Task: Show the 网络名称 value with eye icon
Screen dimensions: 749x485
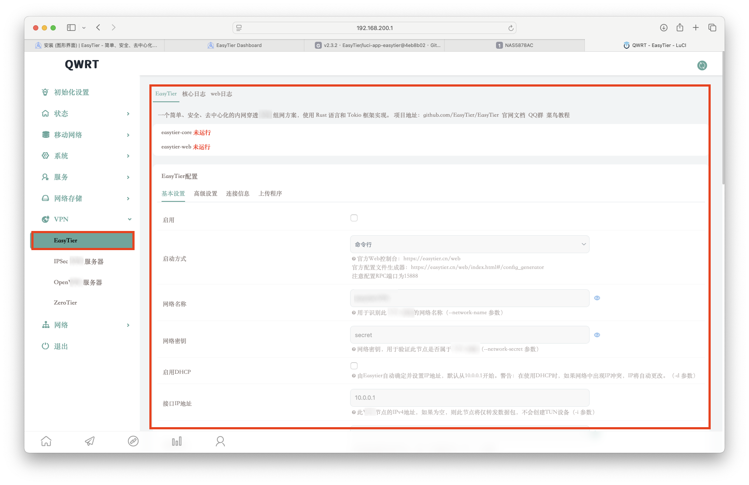Action: 597,298
